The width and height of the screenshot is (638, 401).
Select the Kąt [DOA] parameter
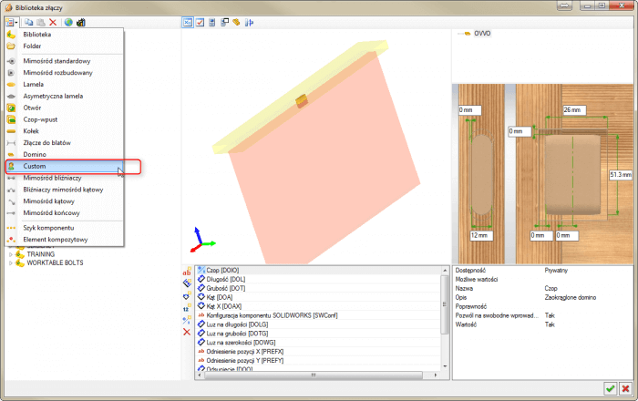[x=319, y=297]
